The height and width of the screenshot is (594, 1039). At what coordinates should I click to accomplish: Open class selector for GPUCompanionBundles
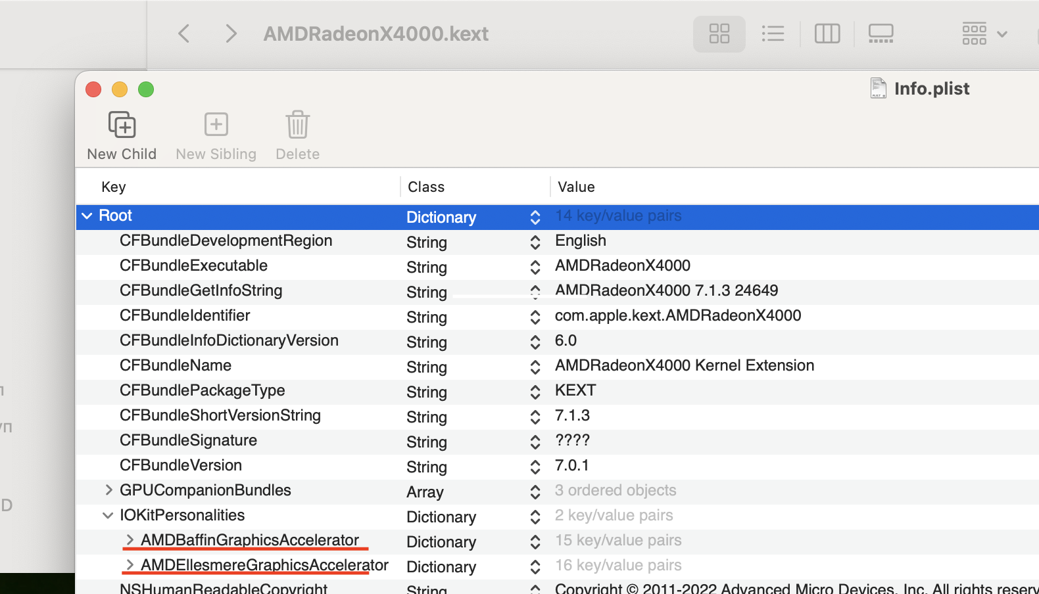click(x=535, y=492)
